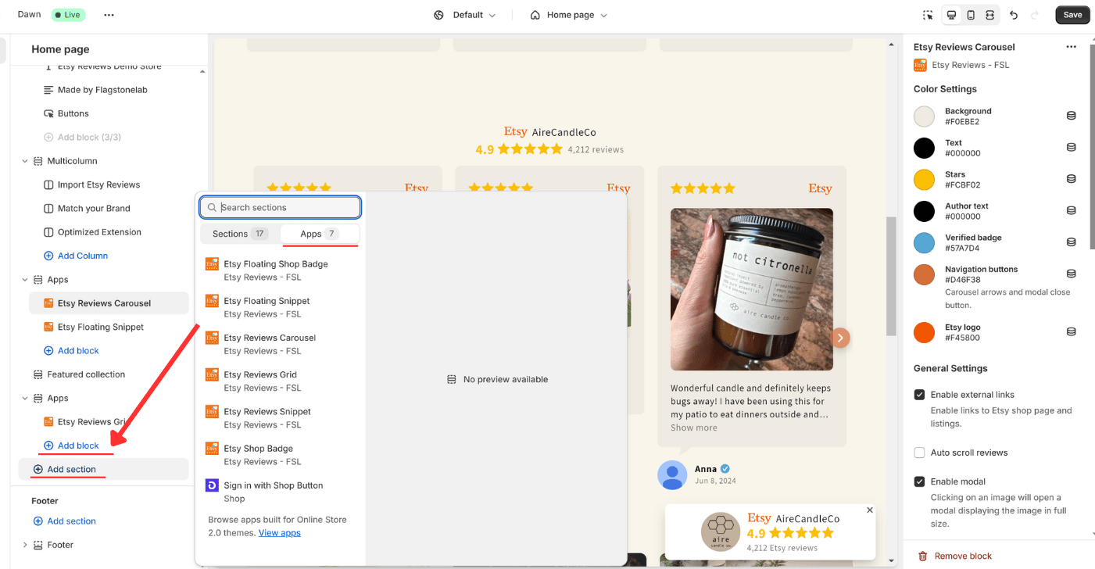Click dynamic source icon for Verified badge
Image resolution: width=1095 pixels, height=569 pixels.
coord(1071,242)
